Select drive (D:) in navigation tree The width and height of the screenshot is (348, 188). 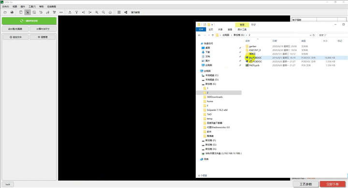(212, 80)
